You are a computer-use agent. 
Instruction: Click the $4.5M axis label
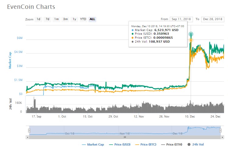tap(18, 52)
